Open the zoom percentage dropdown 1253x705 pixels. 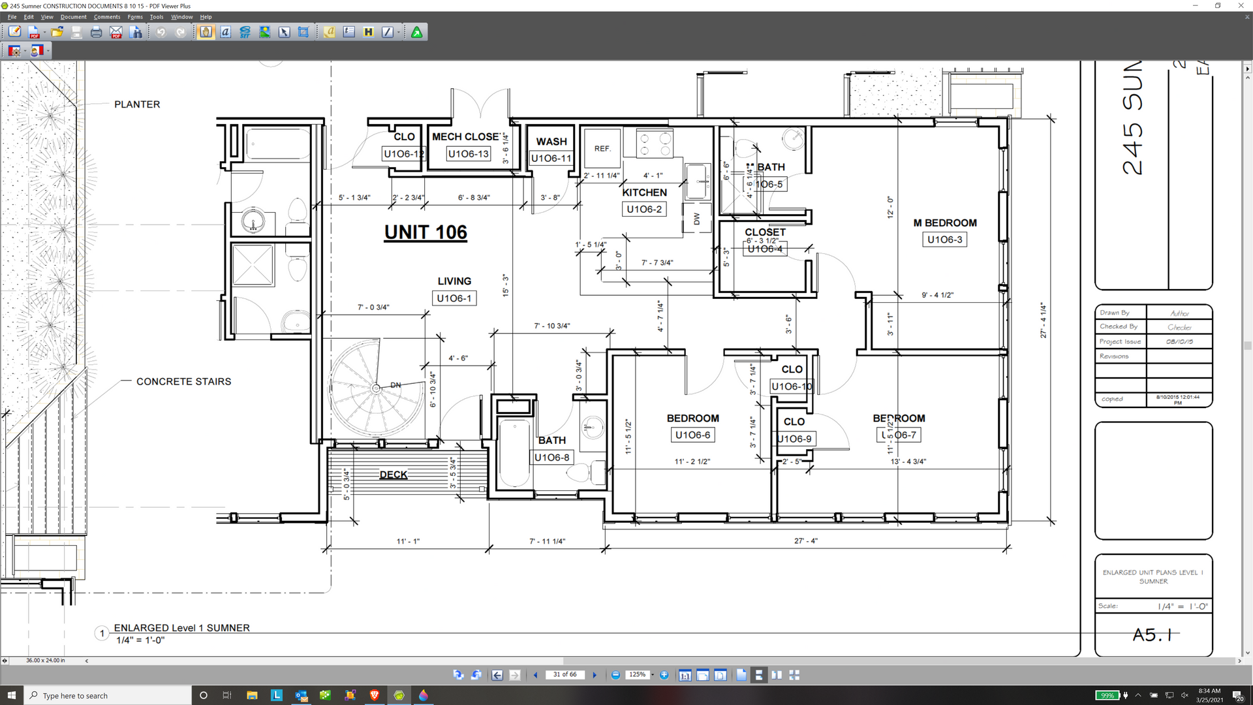(652, 675)
